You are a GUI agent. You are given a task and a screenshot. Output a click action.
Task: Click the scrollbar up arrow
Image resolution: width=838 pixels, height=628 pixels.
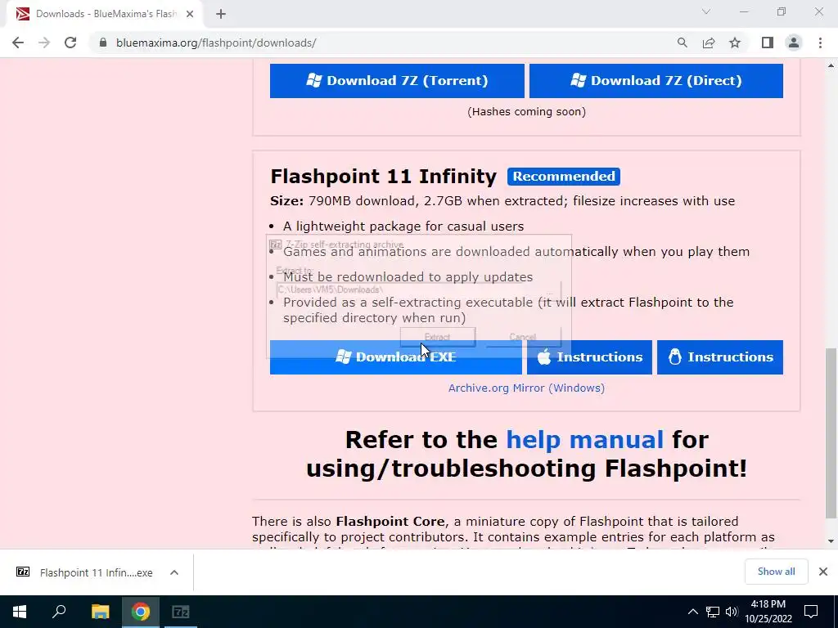click(x=831, y=66)
